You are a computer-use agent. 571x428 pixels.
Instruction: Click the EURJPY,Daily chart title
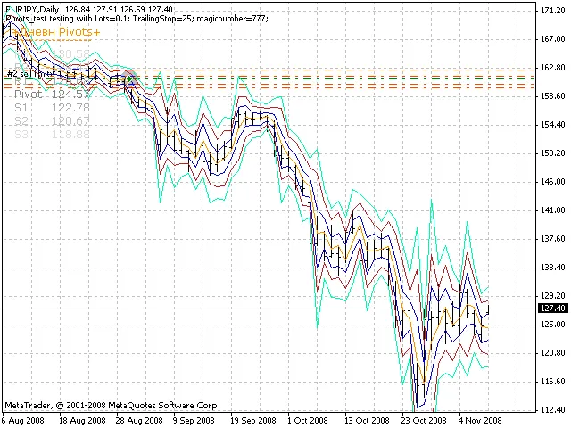coord(32,10)
